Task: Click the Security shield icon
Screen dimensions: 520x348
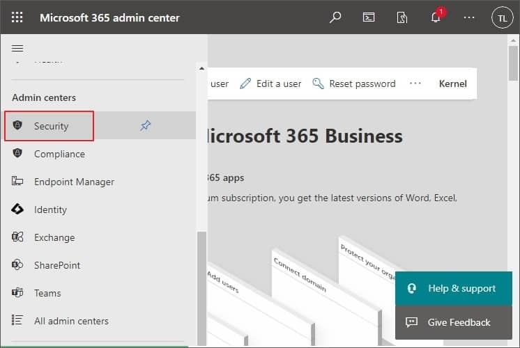Action: [17, 125]
